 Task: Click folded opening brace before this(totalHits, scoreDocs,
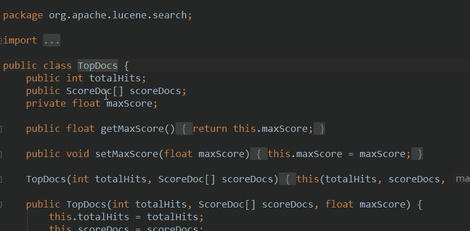click(x=288, y=179)
